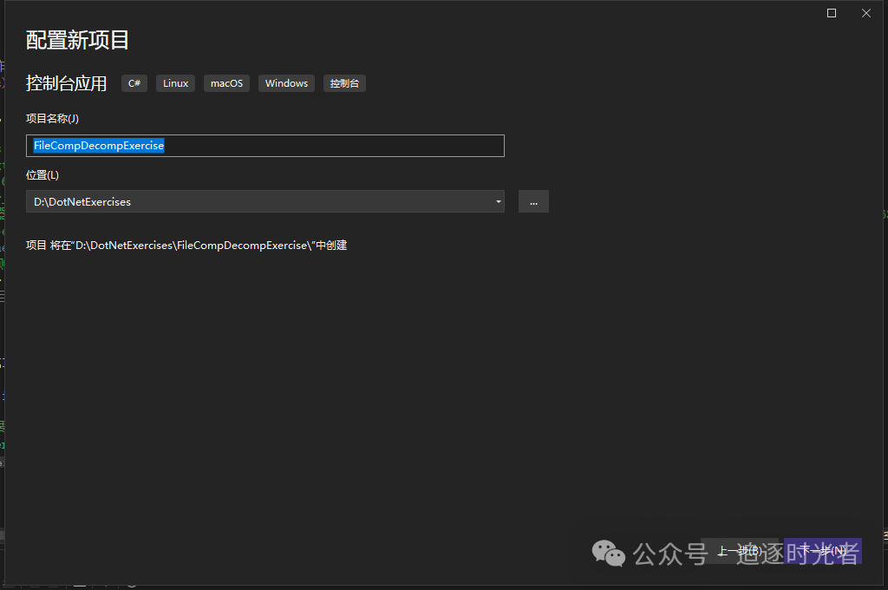Click the 配置新项目 heading
The width and height of the screenshot is (888, 590).
pos(77,40)
